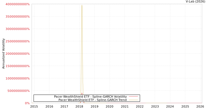
Task: Click the 2020 x-axis label
Action: pos(110,106)
